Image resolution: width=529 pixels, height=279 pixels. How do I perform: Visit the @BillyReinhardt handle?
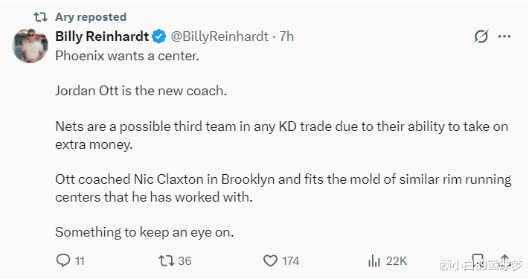219,36
